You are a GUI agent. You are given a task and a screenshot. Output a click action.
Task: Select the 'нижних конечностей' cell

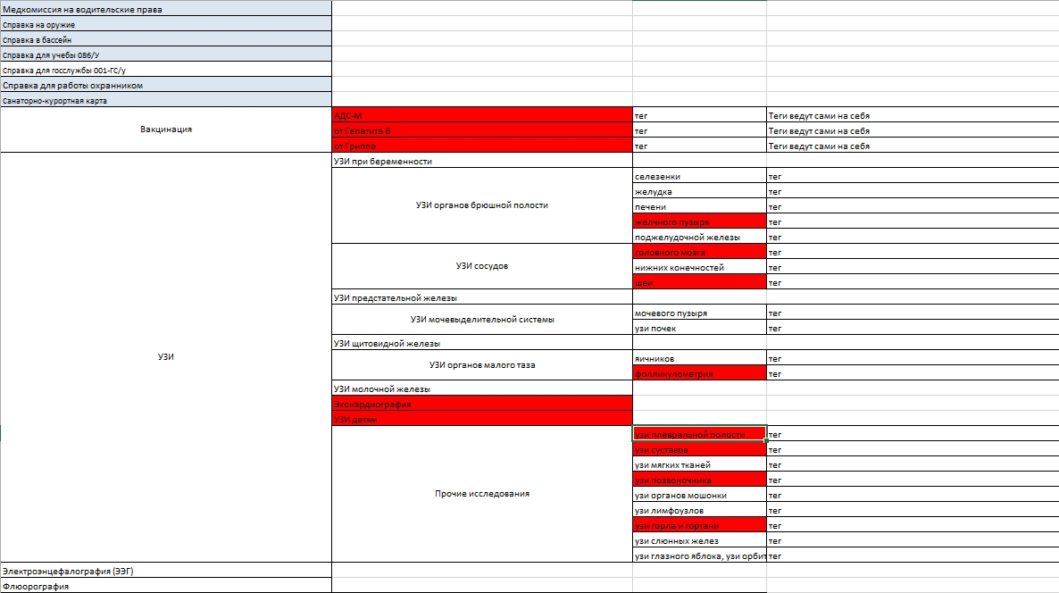pyautogui.click(x=698, y=267)
